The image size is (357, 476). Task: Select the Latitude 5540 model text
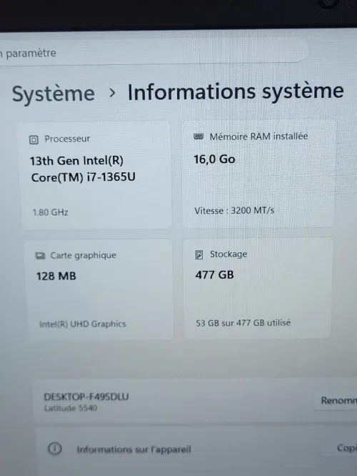(x=71, y=408)
